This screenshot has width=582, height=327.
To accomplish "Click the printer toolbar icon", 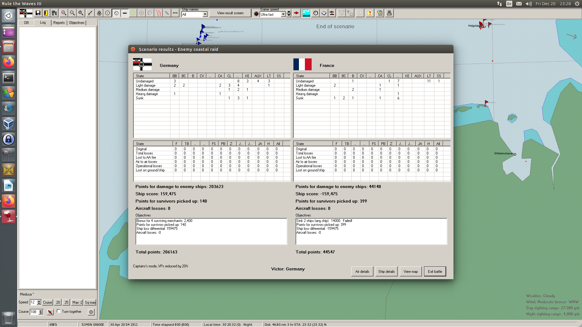I will coord(389,13).
